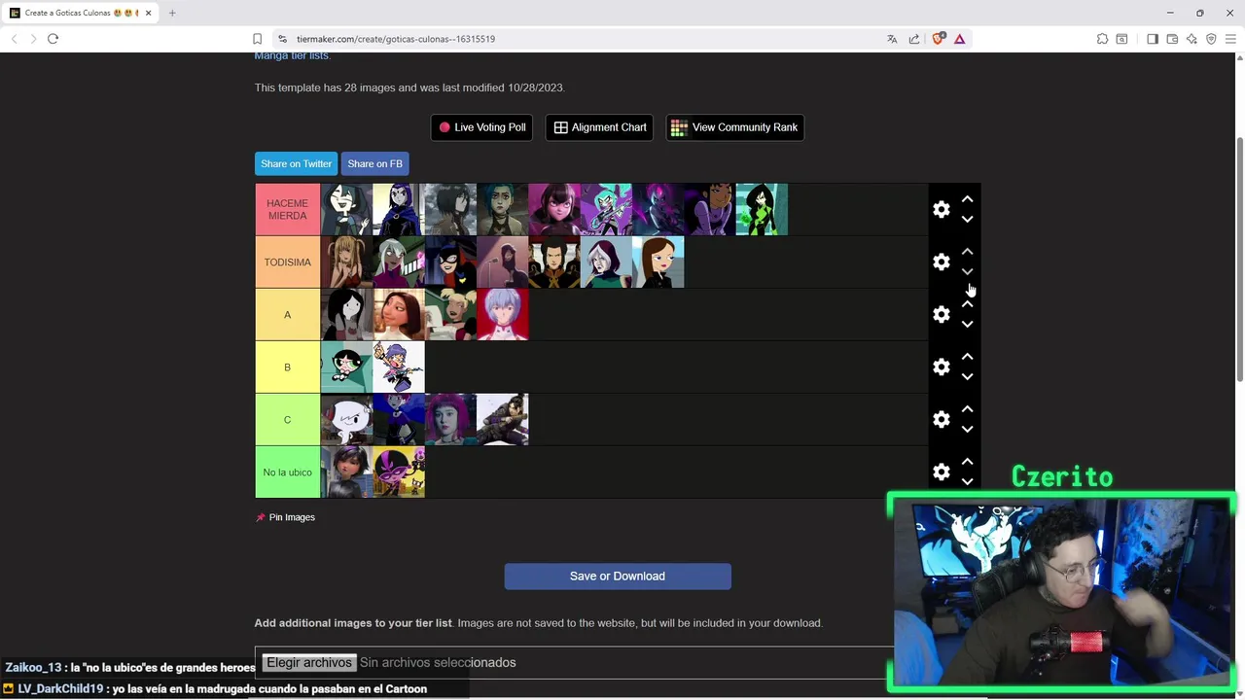The image size is (1245, 700).
Task: Open Elegir archivos file chooser
Action: pyautogui.click(x=309, y=662)
